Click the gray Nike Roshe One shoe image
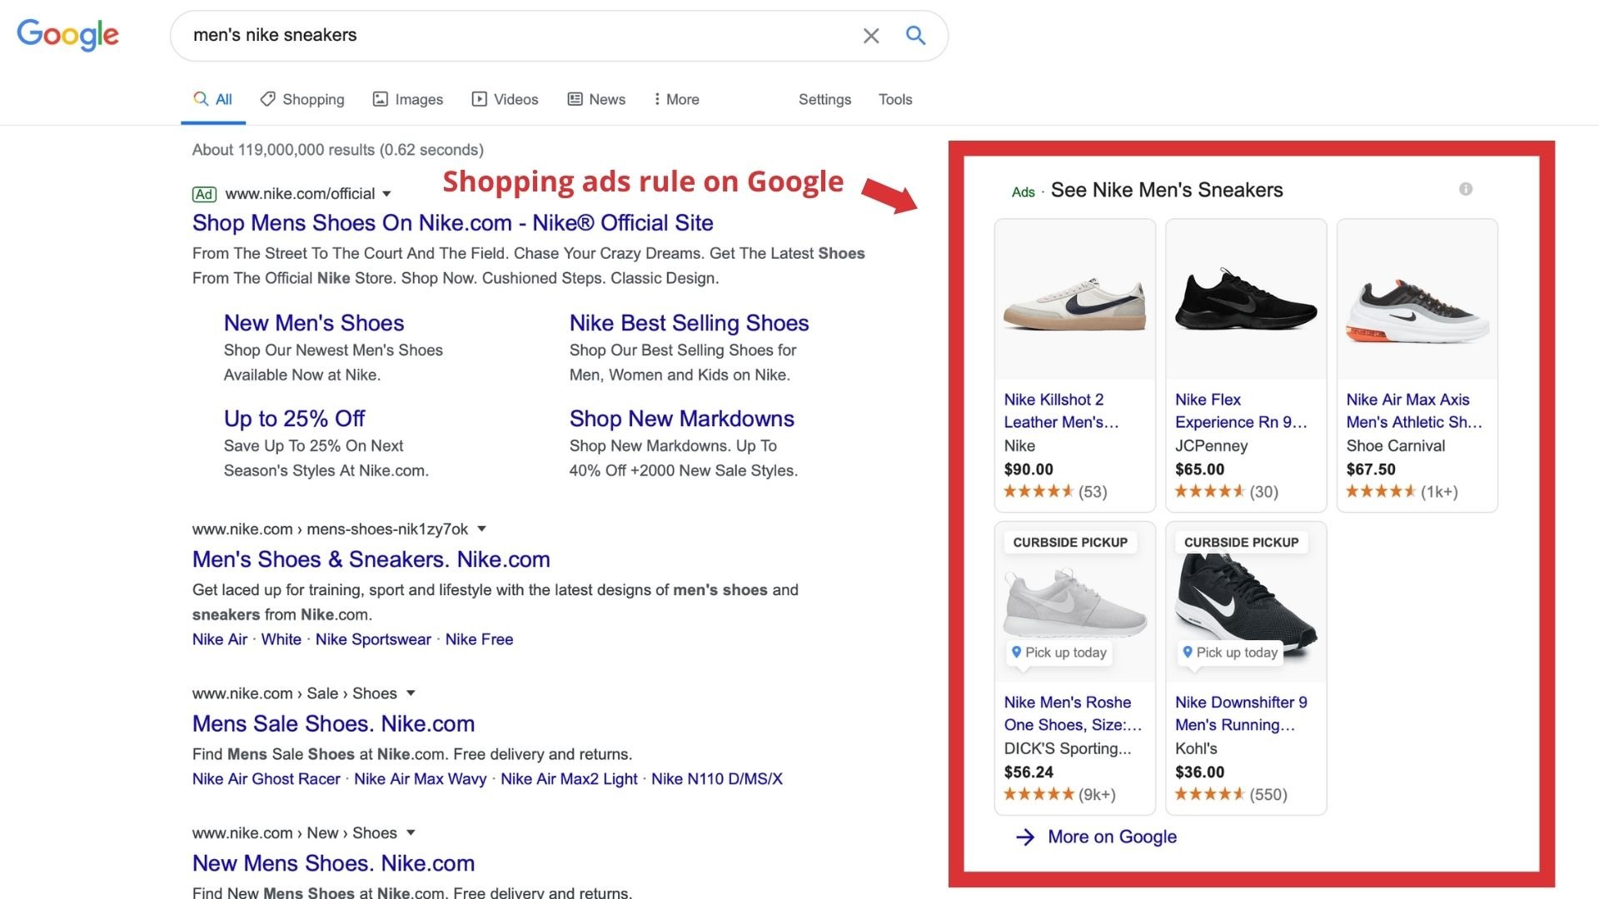 [1075, 603]
